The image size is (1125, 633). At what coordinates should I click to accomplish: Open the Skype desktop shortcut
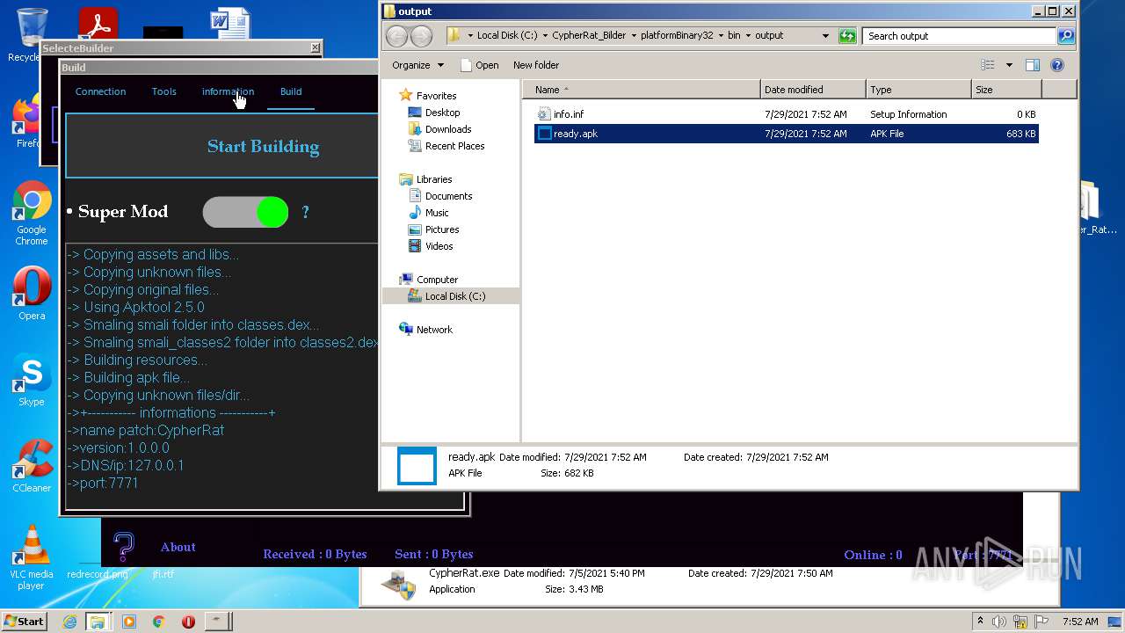point(32,381)
